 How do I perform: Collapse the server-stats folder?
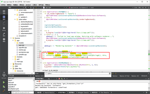click(x=15, y=10)
